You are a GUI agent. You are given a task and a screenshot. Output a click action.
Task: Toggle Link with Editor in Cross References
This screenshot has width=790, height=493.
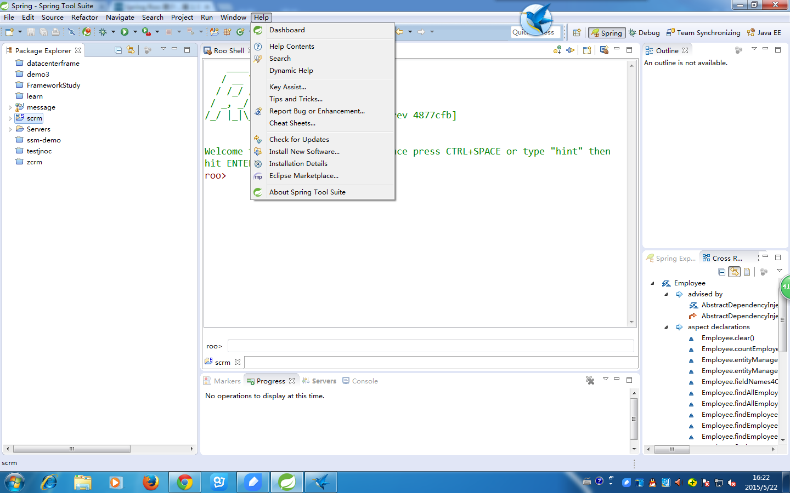tap(734, 272)
